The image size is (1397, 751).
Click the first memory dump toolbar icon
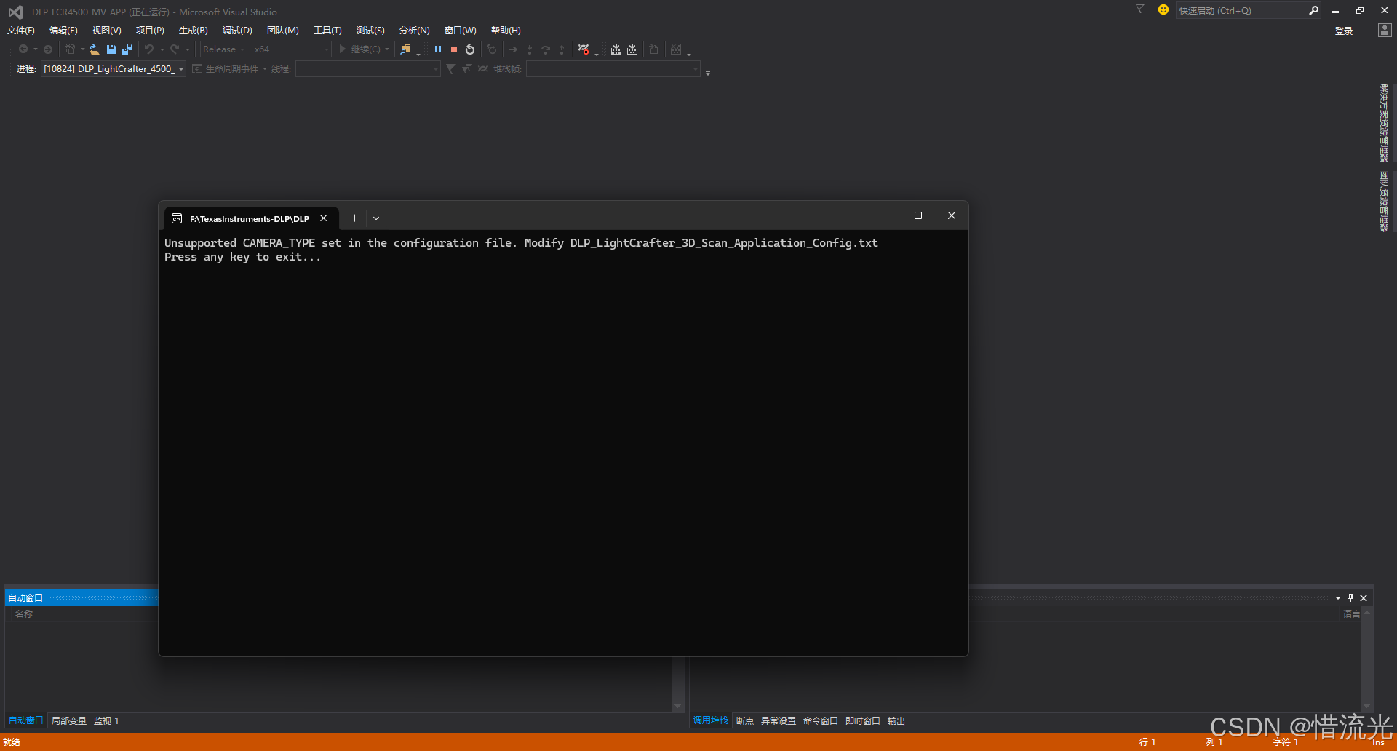click(616, 49)
